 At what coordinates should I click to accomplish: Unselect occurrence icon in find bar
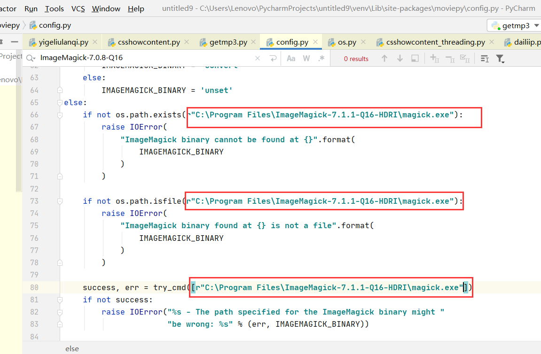click(450, 59)
